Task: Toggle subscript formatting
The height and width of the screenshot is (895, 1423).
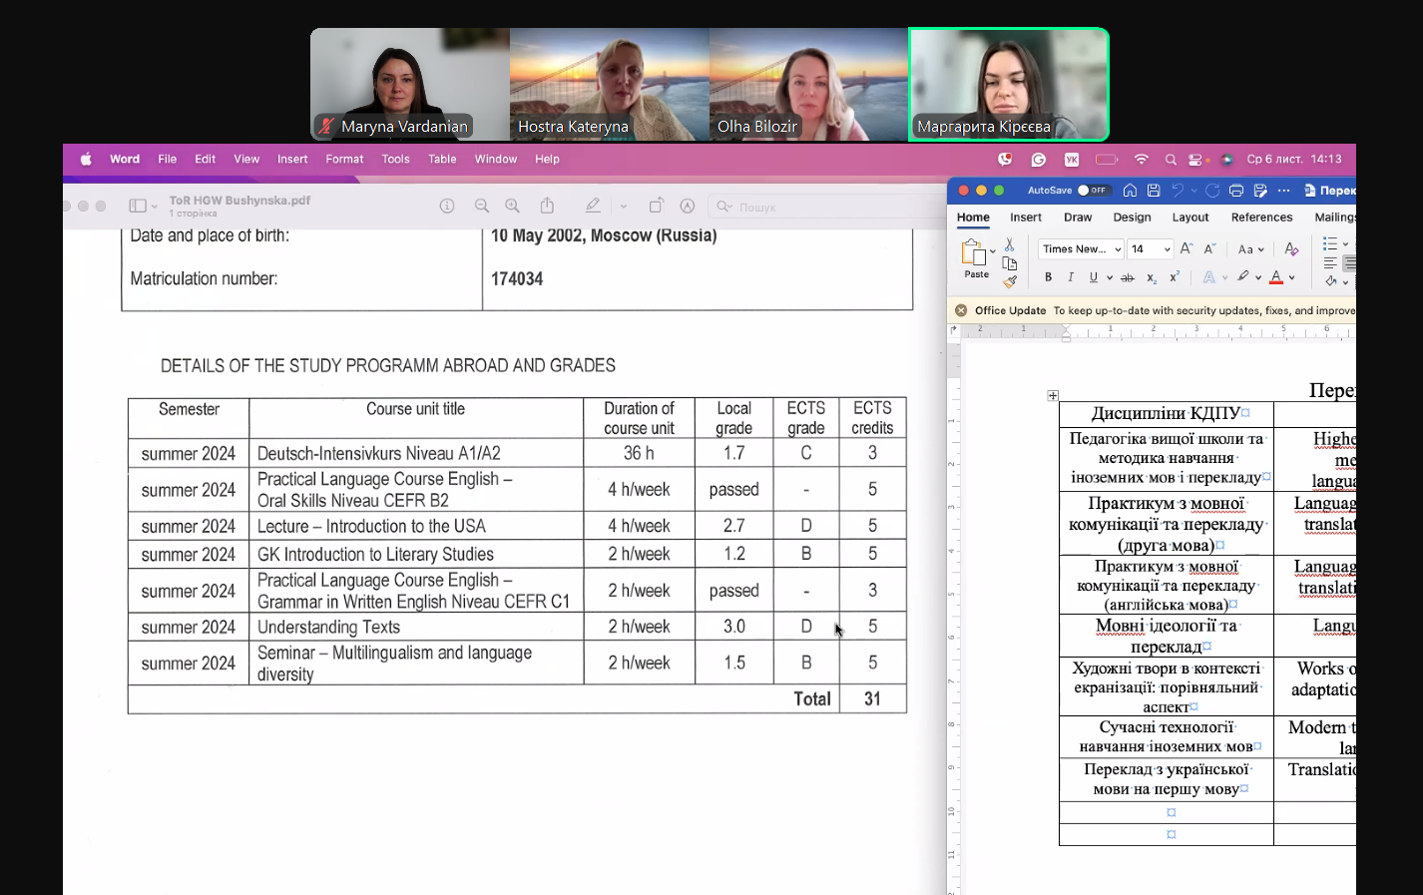Action: point(1152,277)
